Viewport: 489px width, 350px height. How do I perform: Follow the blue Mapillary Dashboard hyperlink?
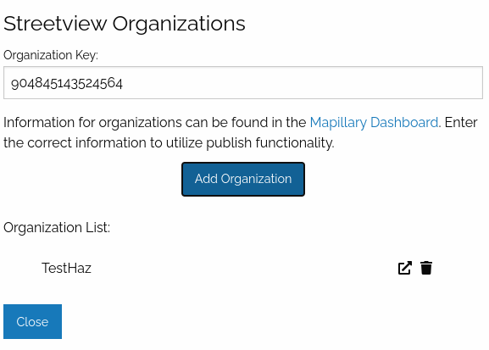(374, 122)
